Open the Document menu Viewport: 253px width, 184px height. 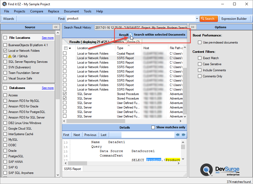[x=71, y=11]
